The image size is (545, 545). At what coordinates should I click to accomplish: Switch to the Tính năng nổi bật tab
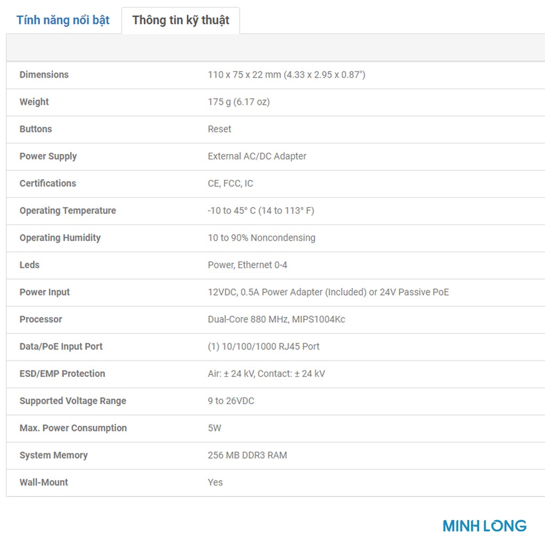click(63, 20)
